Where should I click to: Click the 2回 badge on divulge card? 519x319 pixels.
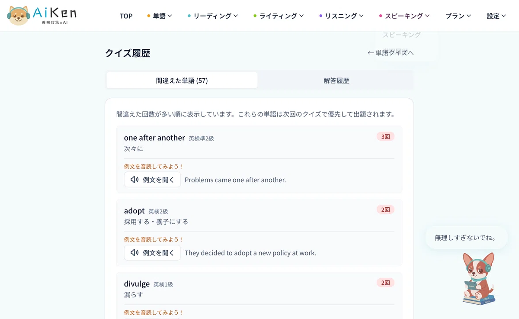[385, 283]
